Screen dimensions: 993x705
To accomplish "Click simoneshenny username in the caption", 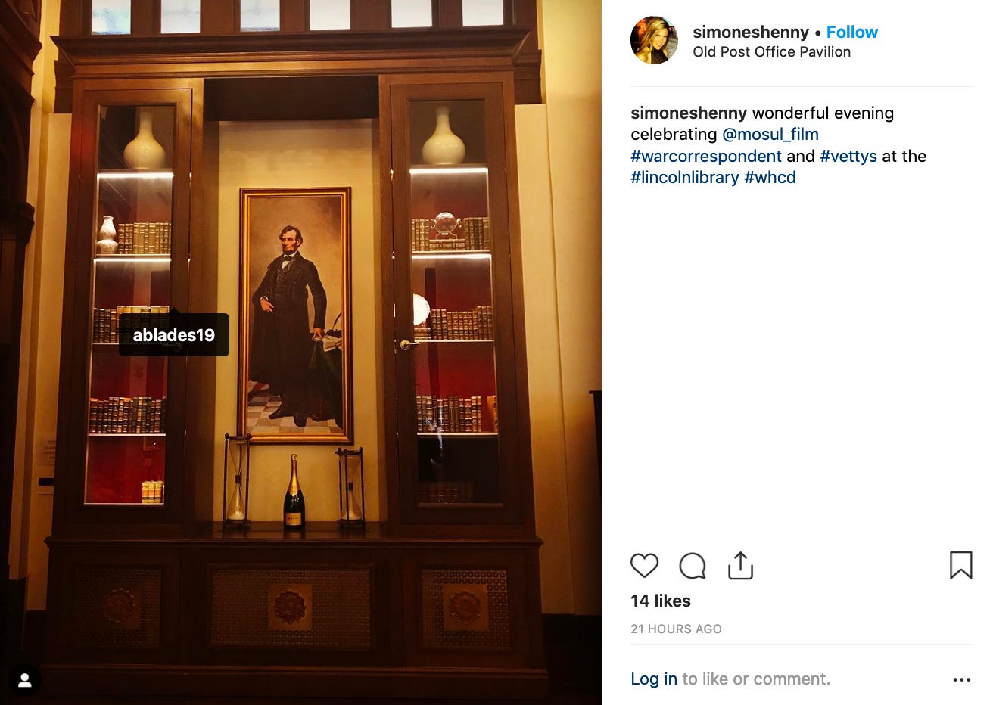I will pyautogui.click(x=689, y=113).
